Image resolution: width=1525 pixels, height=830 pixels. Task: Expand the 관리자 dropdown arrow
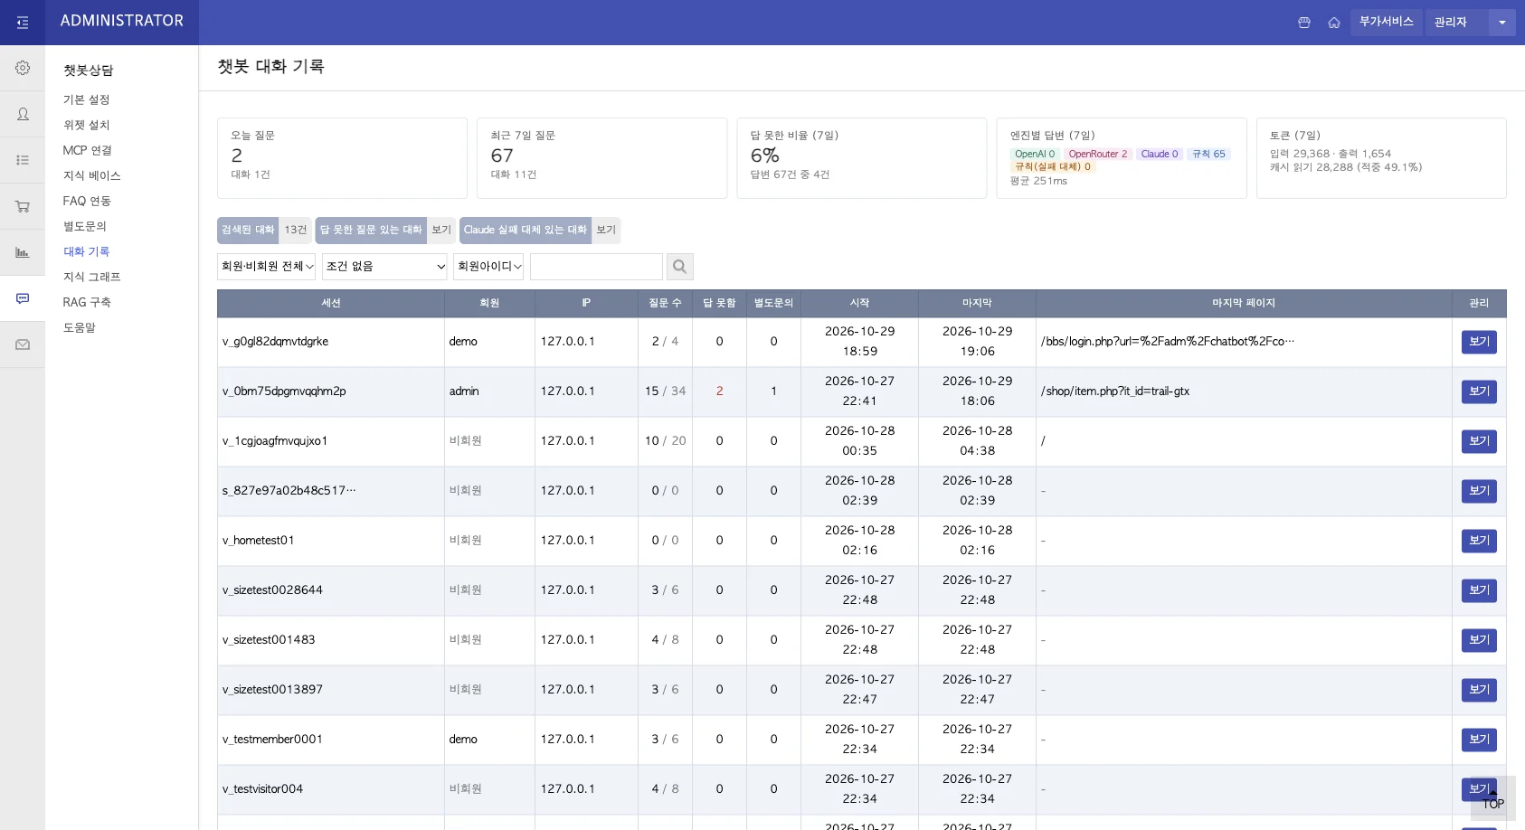click(1501, 23)
